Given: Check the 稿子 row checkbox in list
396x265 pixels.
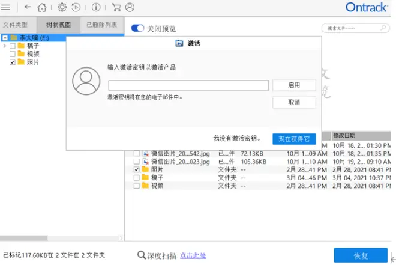Looking at the screenshot, I should tap(136, 178).
